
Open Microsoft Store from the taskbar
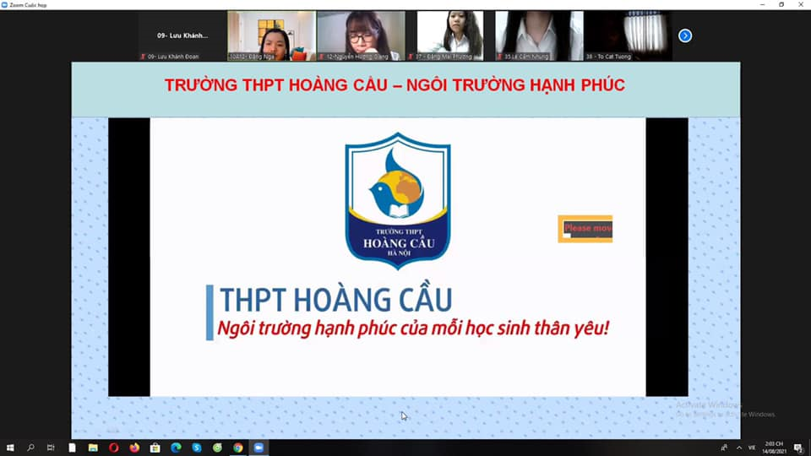[155, 447]
